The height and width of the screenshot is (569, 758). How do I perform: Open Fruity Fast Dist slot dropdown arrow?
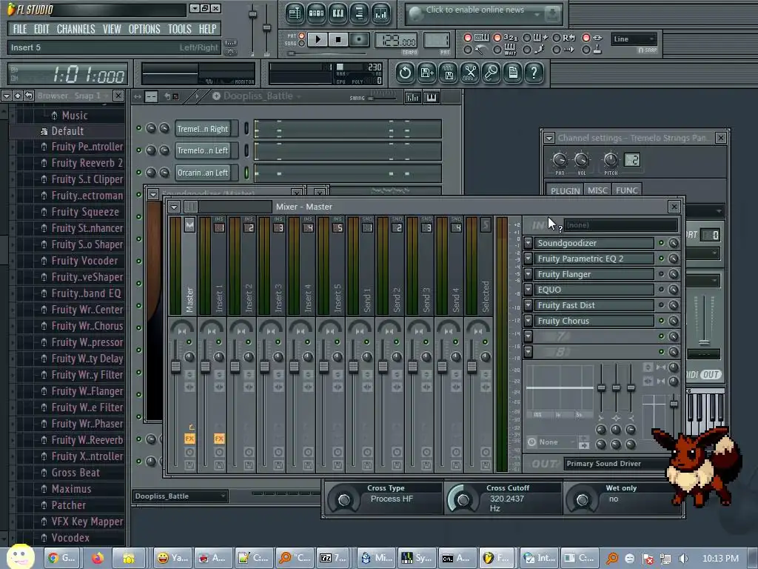pyautogui.click(x=529, y=305)
